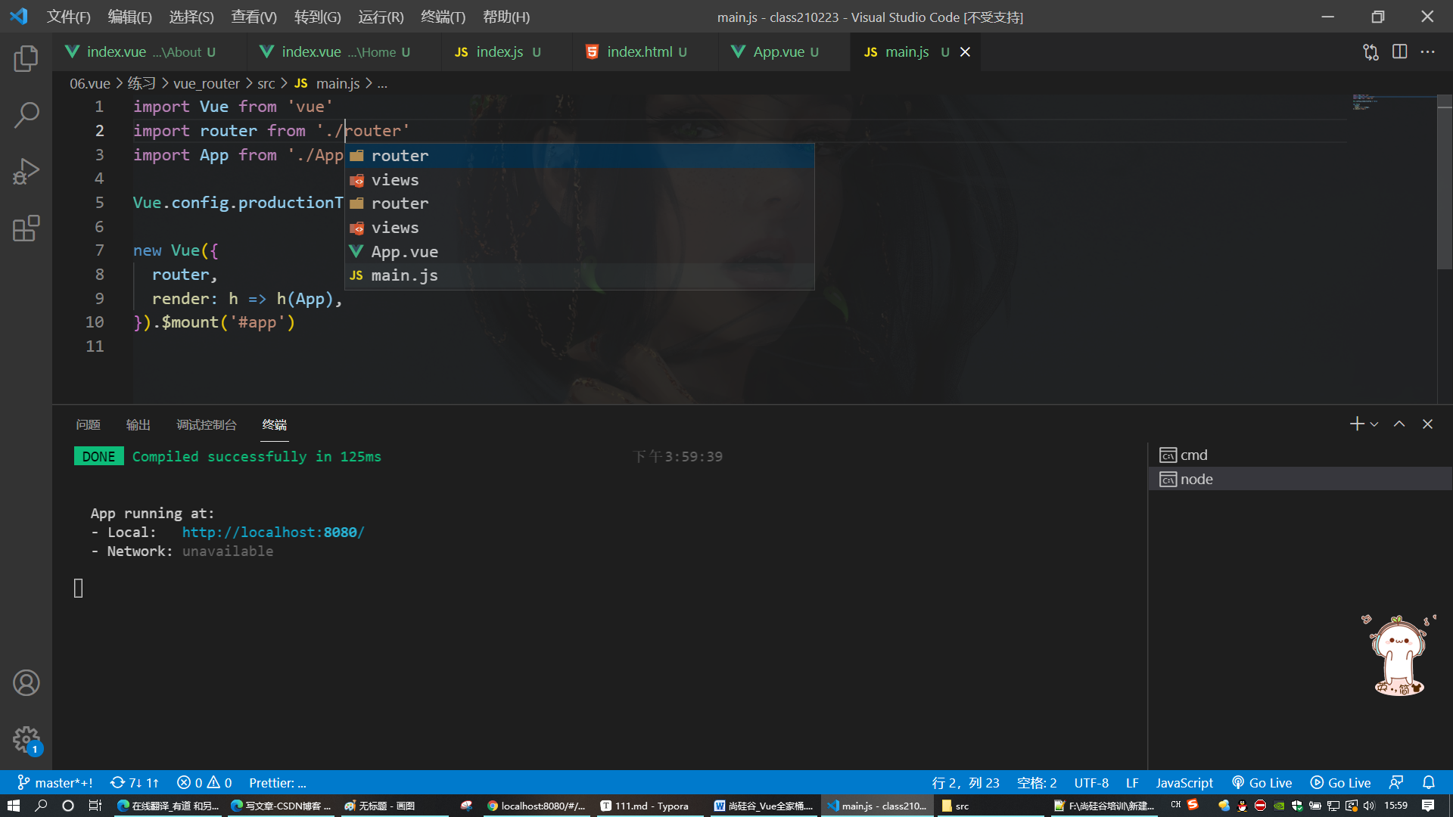1453x817 pixels.
Task: Open the Extensions view
Action: pyautogui.click(x=26, y=228)
